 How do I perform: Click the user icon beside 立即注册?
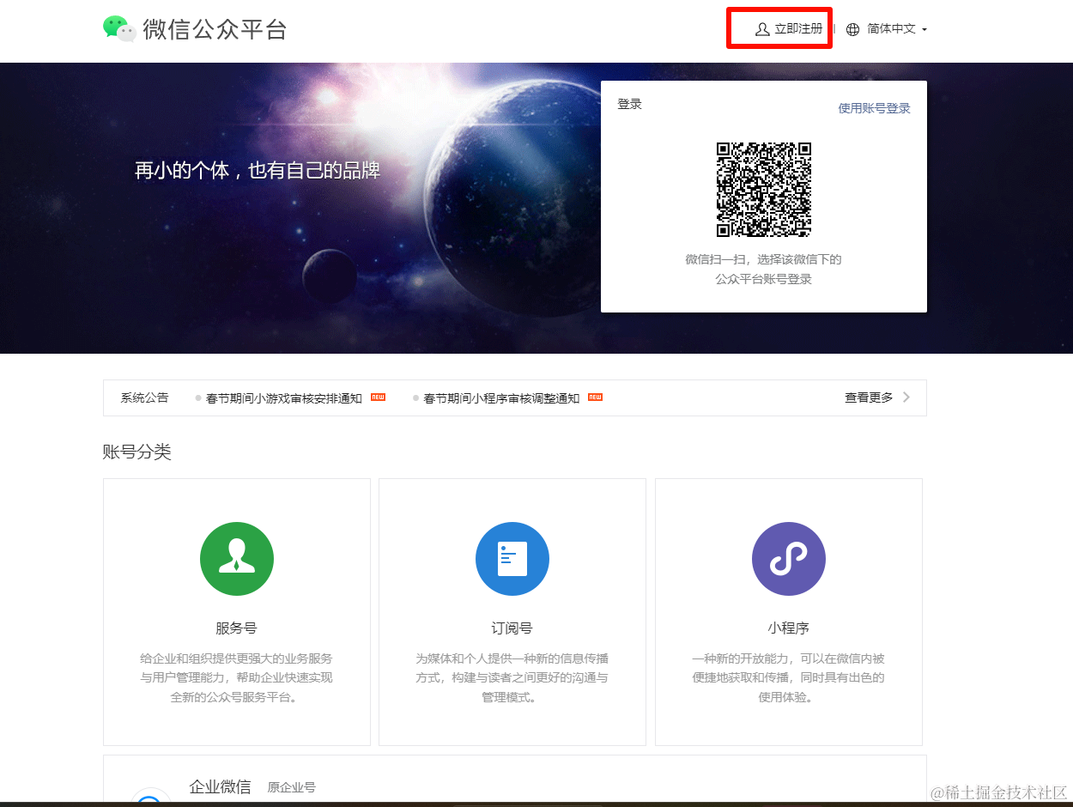[x=762, y=29]
